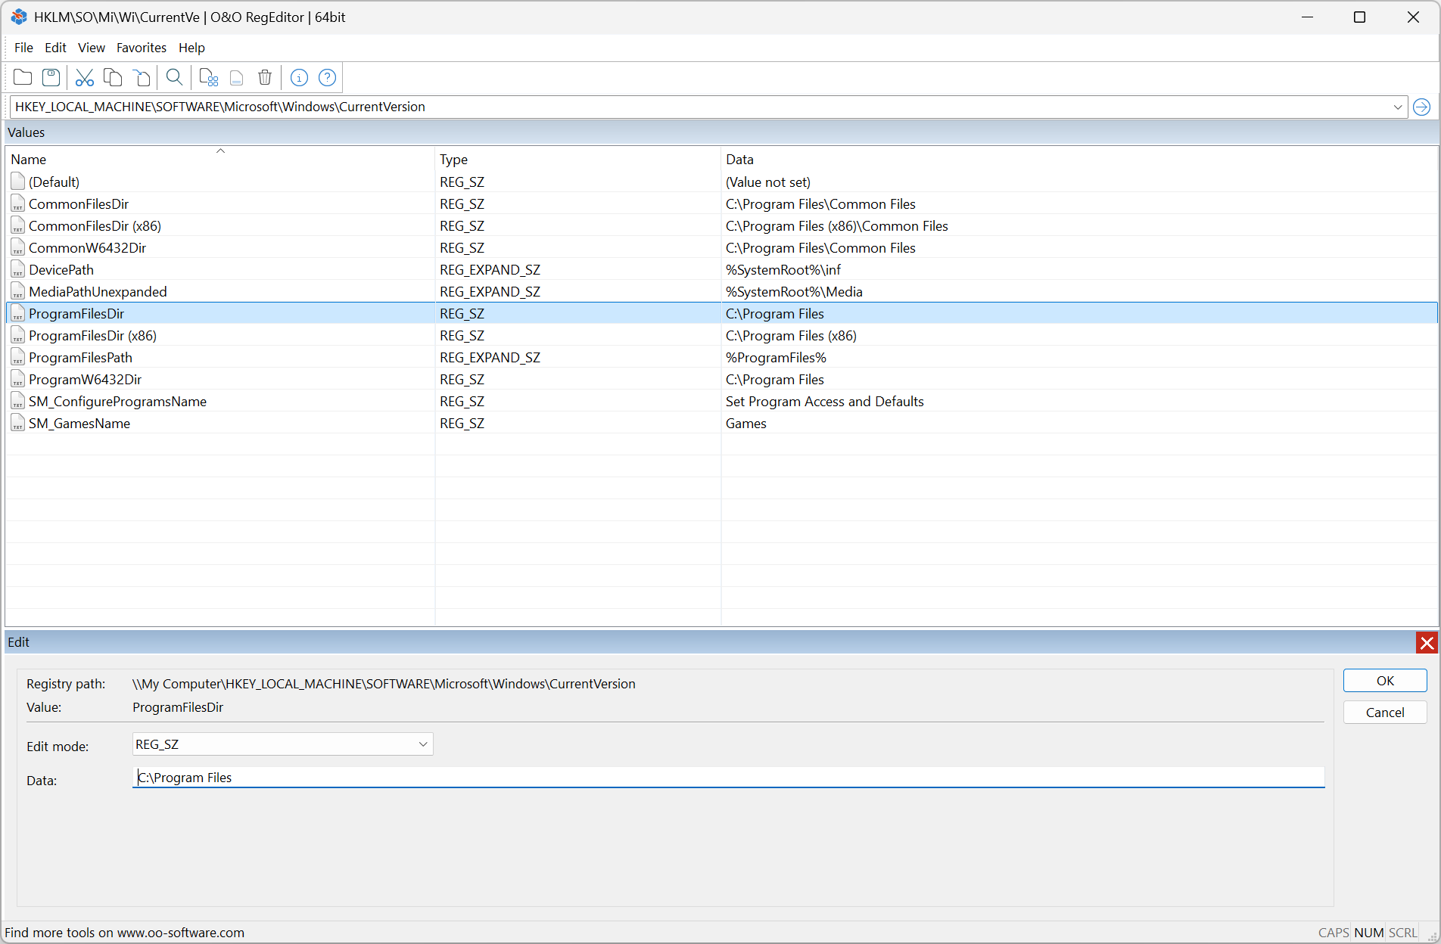Click the paste toolbar icon
Viewport: 1441px width, 944px height.
tap(142, 77)
